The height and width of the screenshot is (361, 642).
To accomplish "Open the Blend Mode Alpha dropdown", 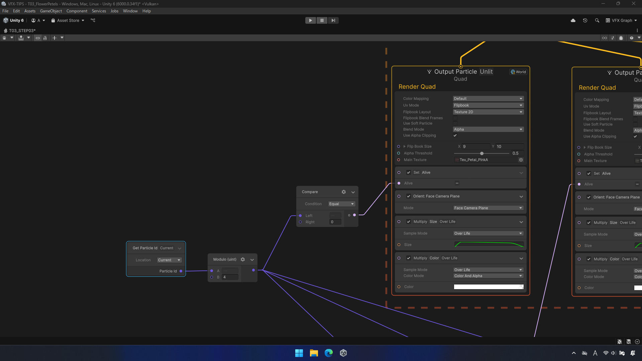I will coord(488,129).
